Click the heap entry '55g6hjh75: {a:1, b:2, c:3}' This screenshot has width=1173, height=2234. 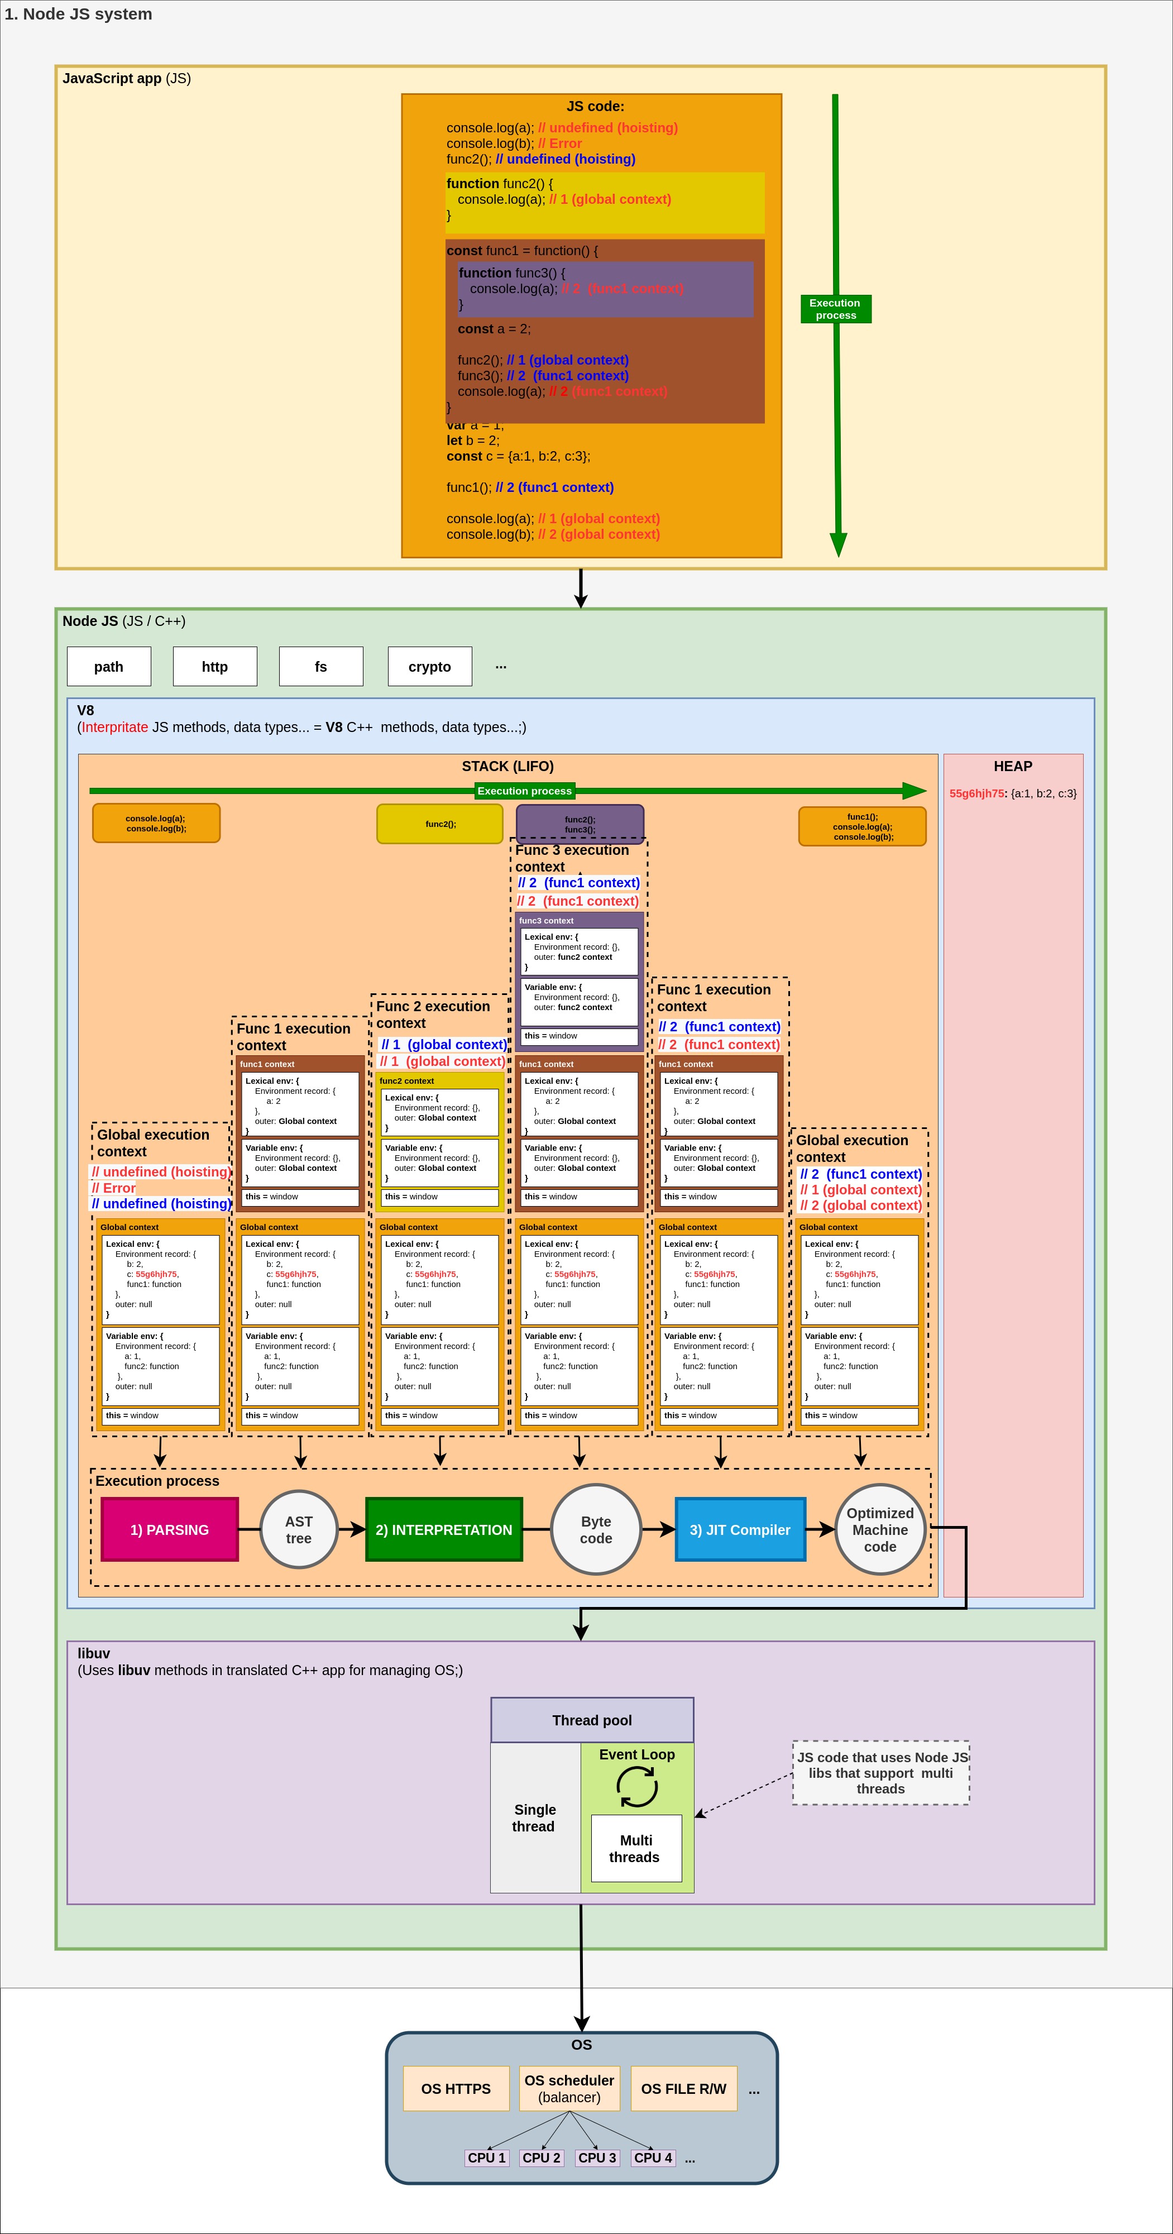click(1013, 793)
